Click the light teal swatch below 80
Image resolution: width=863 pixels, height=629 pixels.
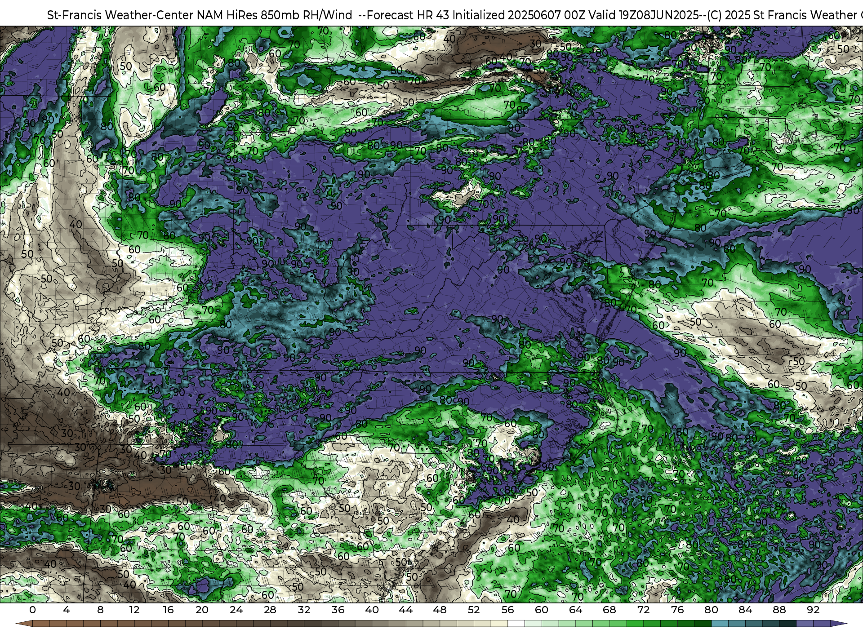pos(720,624)
